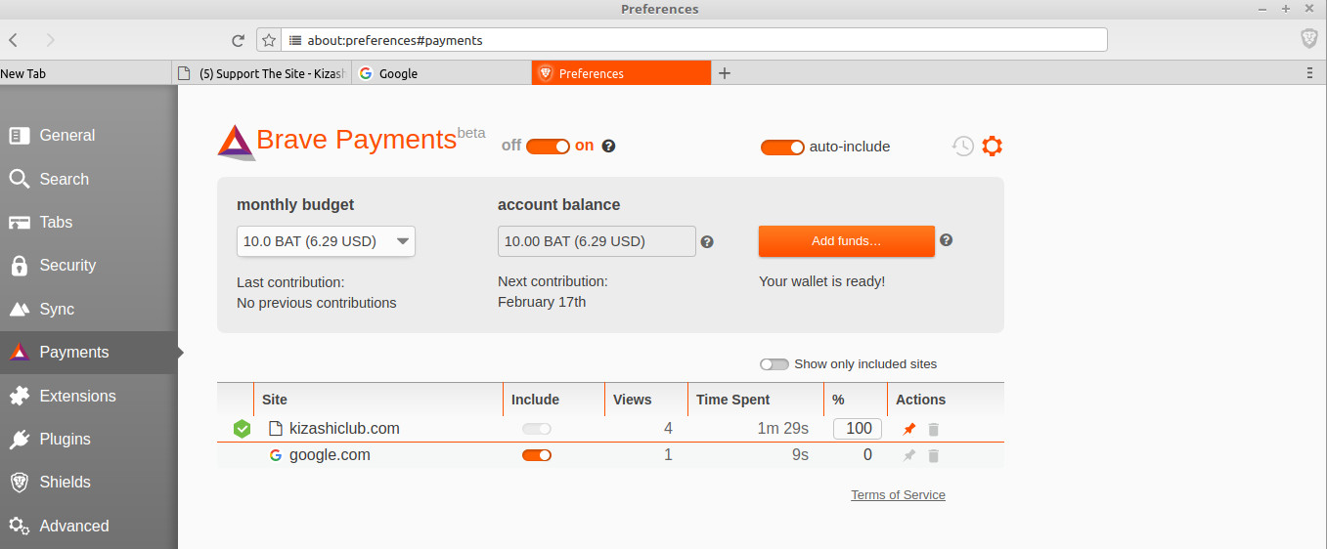Click the URL address bar
This screenshot has width=1327, height=549.
click(694, 40)
